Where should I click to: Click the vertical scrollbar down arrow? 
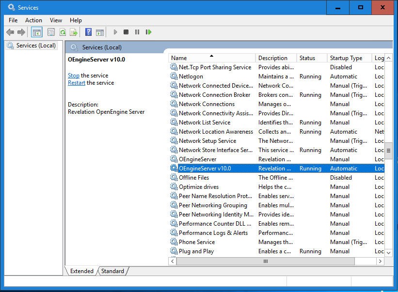click(388, 253)
